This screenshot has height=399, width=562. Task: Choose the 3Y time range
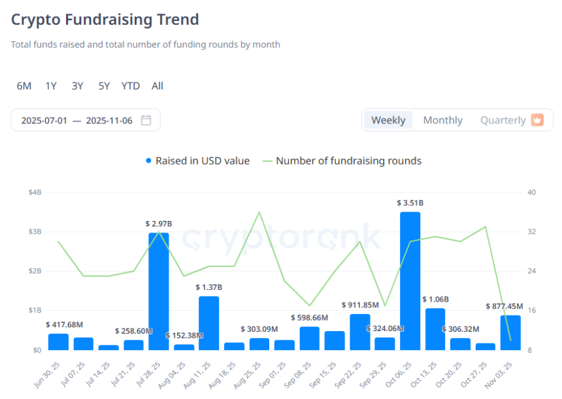[x=77, y=86]
